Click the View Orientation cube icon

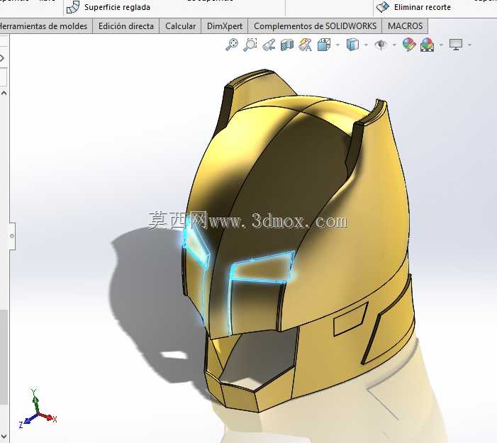tap(324, 45)
